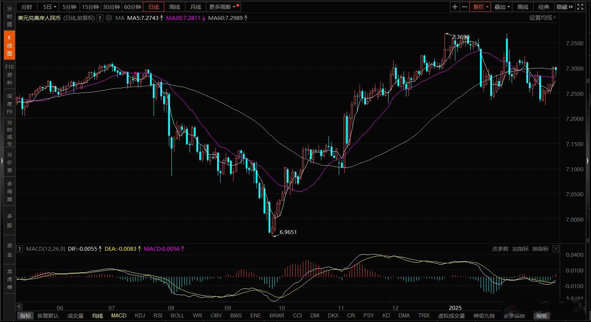Click 恢复默认 to restore defaults

[x=48, y=316]
